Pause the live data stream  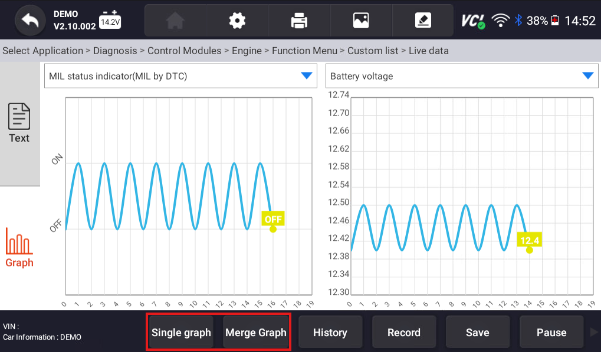(x=551, y=332)
